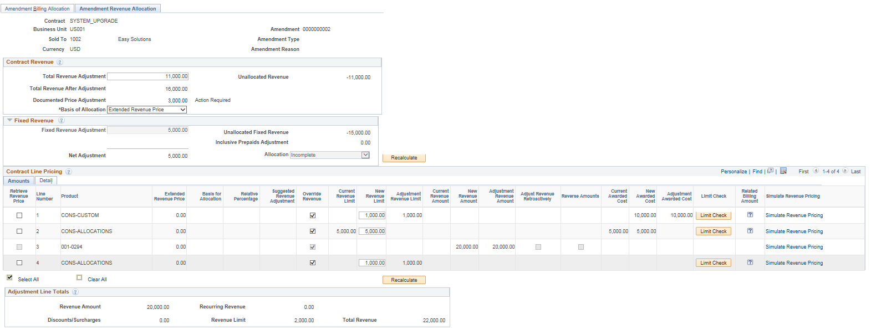871x330 pixels.
Task: Click the Product column header
Action: click(70, 196)
